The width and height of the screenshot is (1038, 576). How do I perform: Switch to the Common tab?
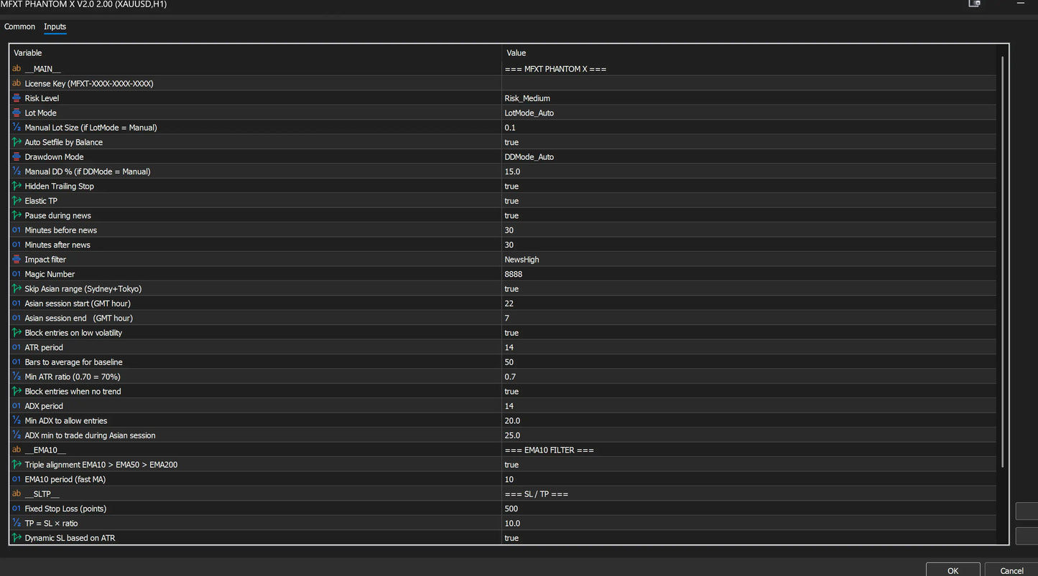(19, 27)
